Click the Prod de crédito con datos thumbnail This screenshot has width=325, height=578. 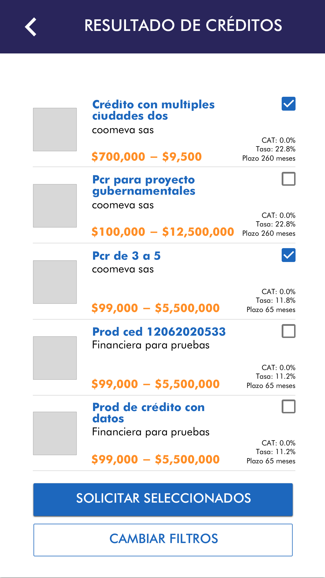pos(55,433)
